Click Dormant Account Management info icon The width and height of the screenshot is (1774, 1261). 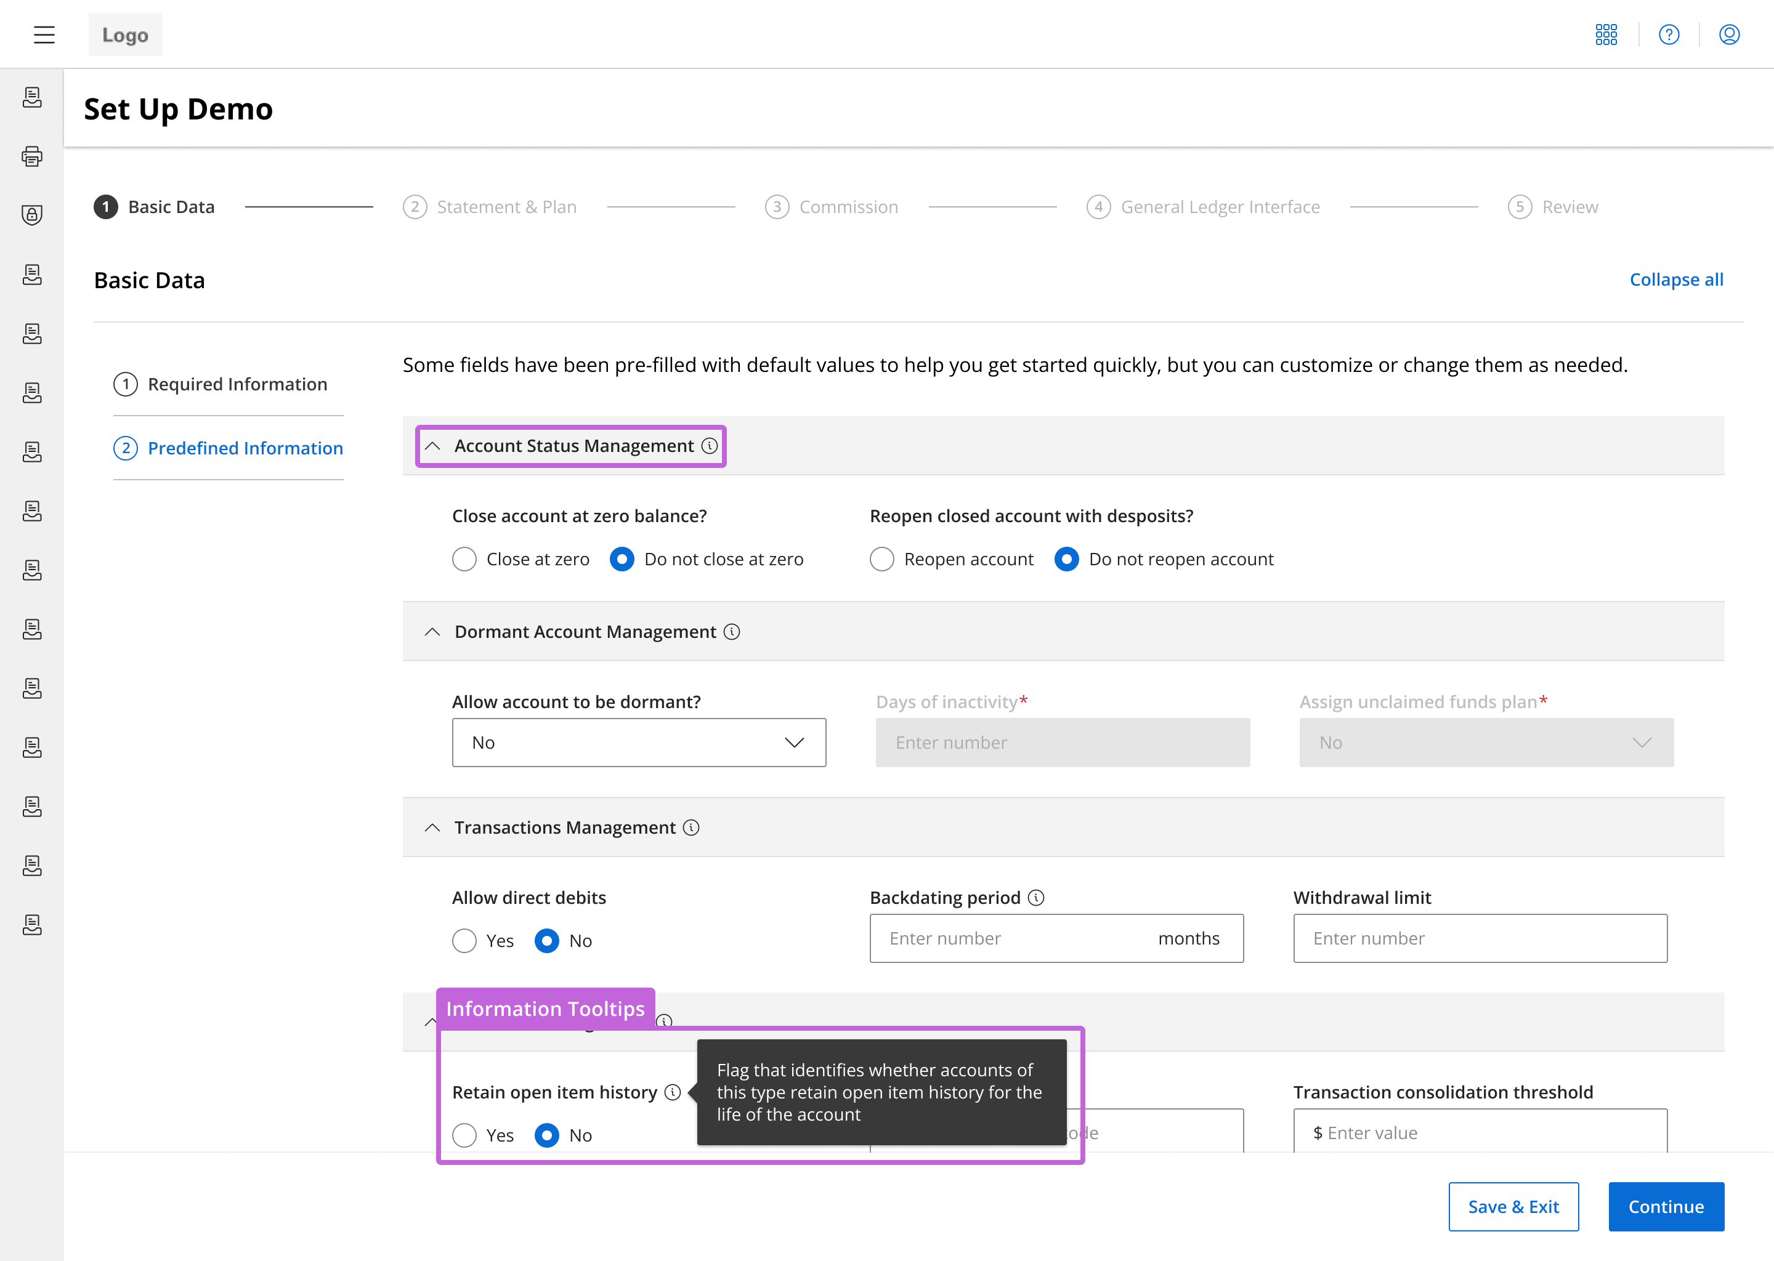[732, 631]
